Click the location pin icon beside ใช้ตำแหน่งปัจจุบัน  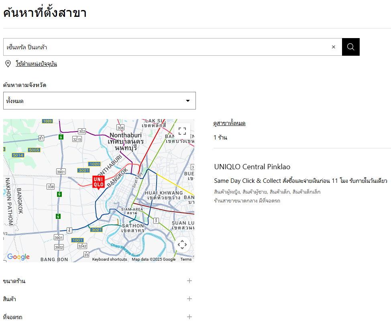coord(8,63)
